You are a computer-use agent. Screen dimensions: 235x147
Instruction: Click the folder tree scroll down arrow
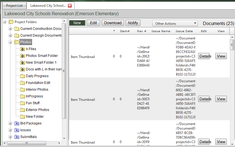pos(64,139)
